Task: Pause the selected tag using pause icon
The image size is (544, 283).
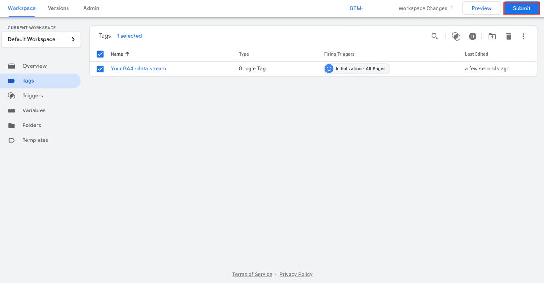Action: [472, 36]
